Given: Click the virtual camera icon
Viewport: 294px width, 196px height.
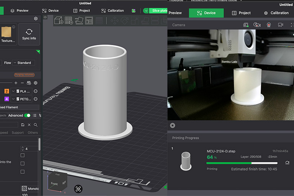Looking at the screenshot, I should click(x=281, y=25).
